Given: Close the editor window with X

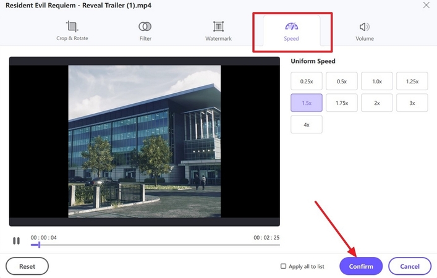Looking at the screenshot, I should point(426,5).
